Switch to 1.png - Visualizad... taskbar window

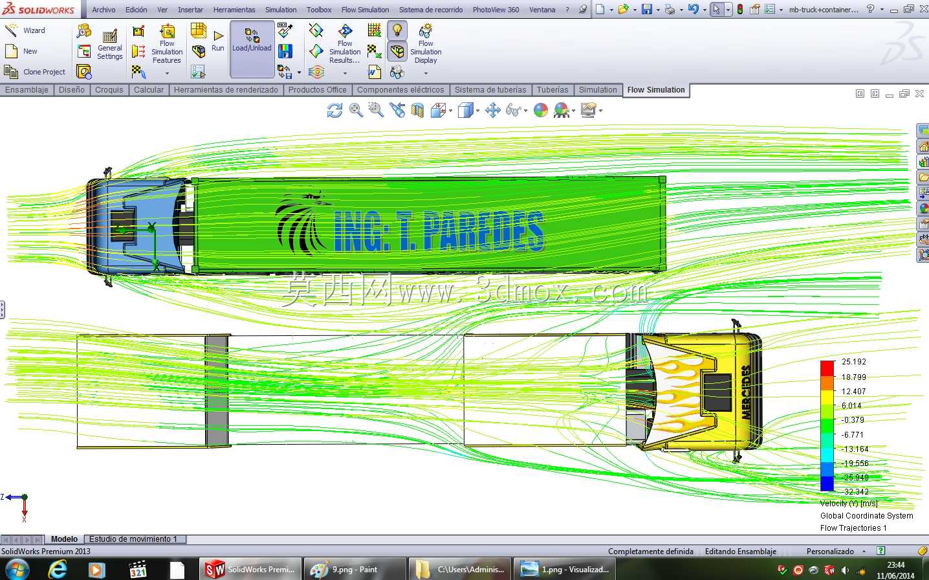pyautogui.click(x=566, y=570)
